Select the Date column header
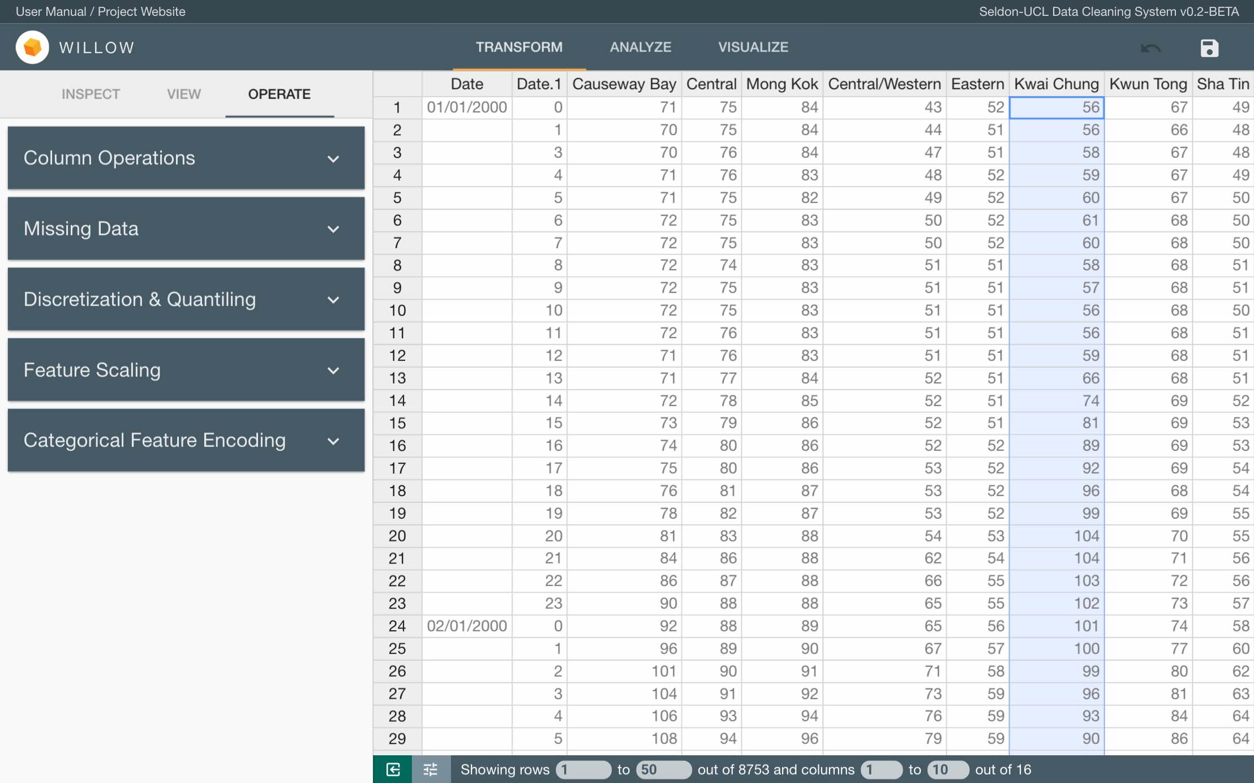The height and width of the screenshot is (783, 1254). (467, 84)
